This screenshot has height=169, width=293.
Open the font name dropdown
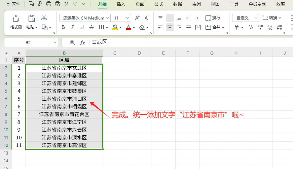pos(107,18)
